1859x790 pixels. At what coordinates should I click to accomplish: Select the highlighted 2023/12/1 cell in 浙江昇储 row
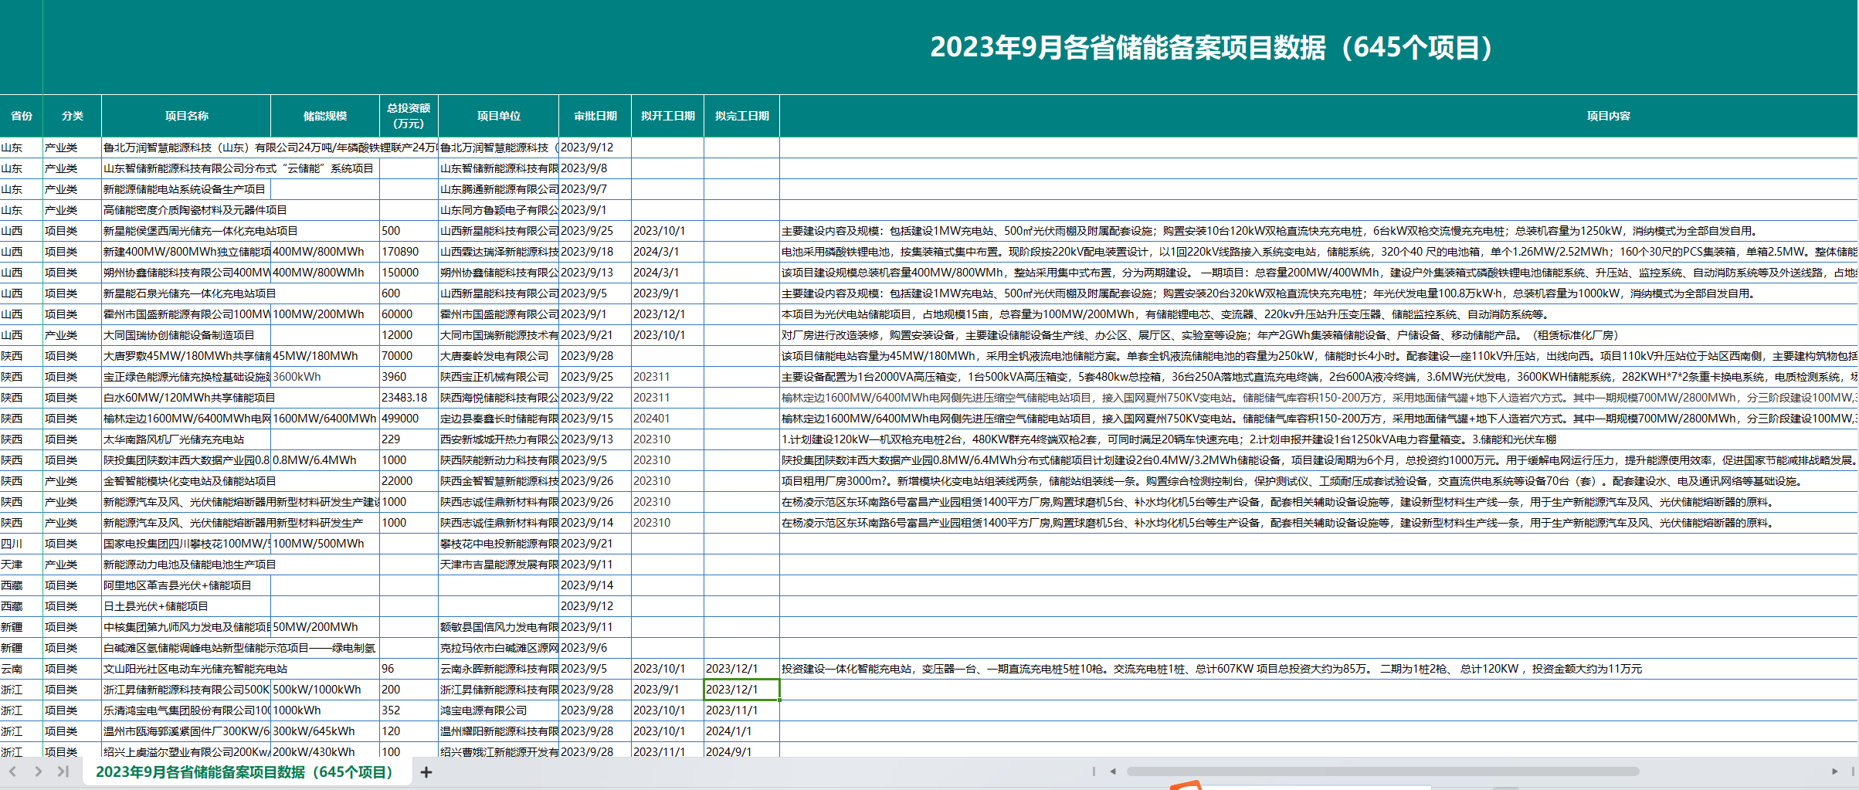[x=742, y=690]
